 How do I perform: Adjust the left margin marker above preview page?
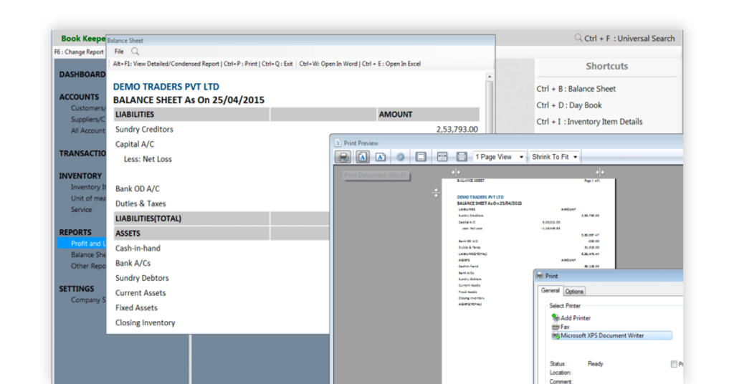click(455, 172)
